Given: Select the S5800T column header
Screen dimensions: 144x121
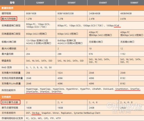Looking at the screenshot, I should click(x=131, y=3).
